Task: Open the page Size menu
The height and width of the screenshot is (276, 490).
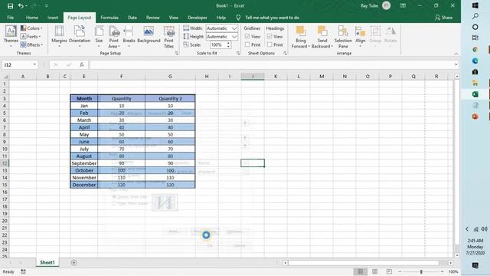Action: point(99,37)
